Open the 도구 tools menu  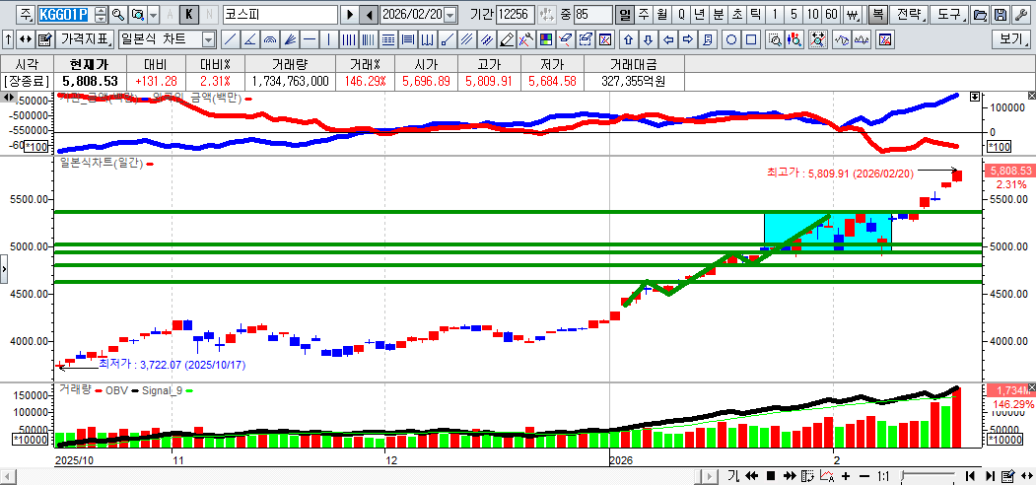pyautogui.click(x=947, y=15)
